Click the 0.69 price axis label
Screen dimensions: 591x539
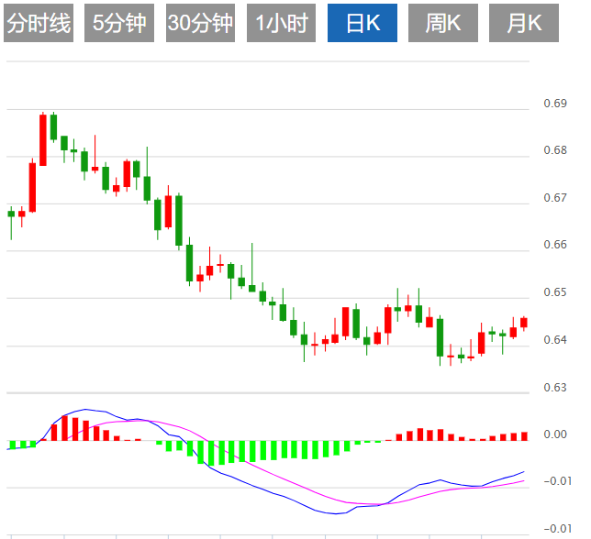coord(555,104)
